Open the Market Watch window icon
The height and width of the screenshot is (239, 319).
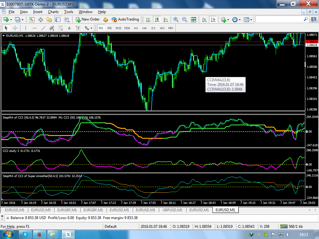[32, 20]
